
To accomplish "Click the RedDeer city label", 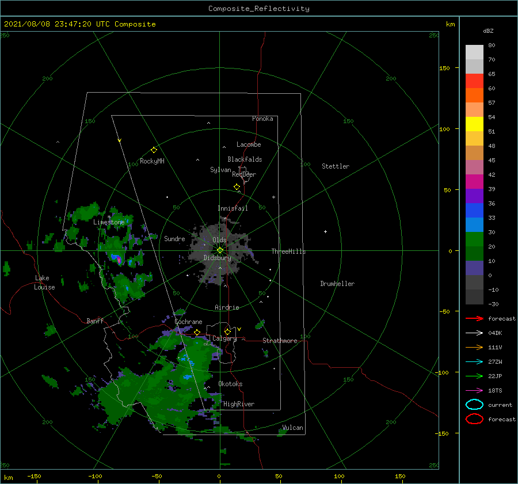I will pyautogui.click(x=244, y=174).
